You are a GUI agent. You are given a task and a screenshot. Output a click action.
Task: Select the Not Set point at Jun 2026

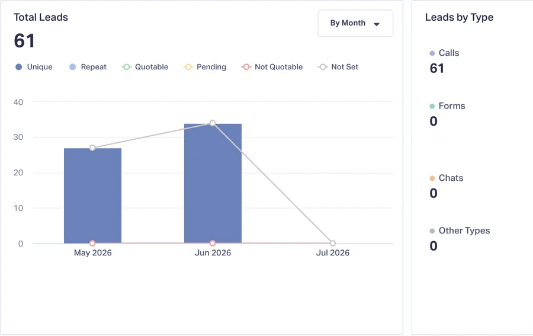[213, 123]
